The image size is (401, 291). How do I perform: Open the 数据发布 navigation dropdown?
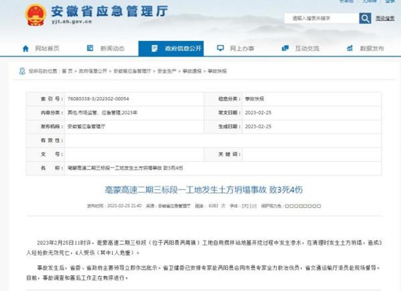point(372,48)
